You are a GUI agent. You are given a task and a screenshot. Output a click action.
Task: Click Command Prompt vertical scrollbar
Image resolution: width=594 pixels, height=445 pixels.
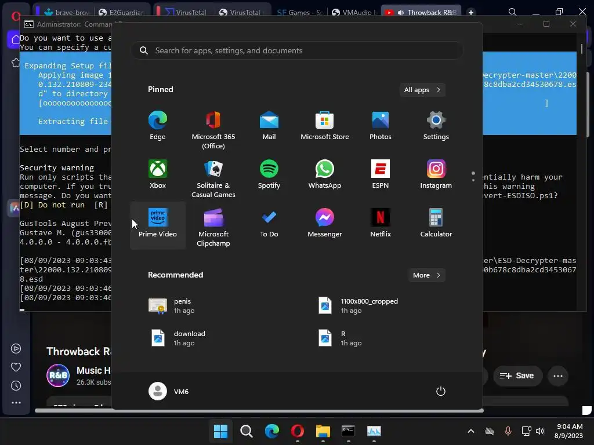click(x=581, y=49)
